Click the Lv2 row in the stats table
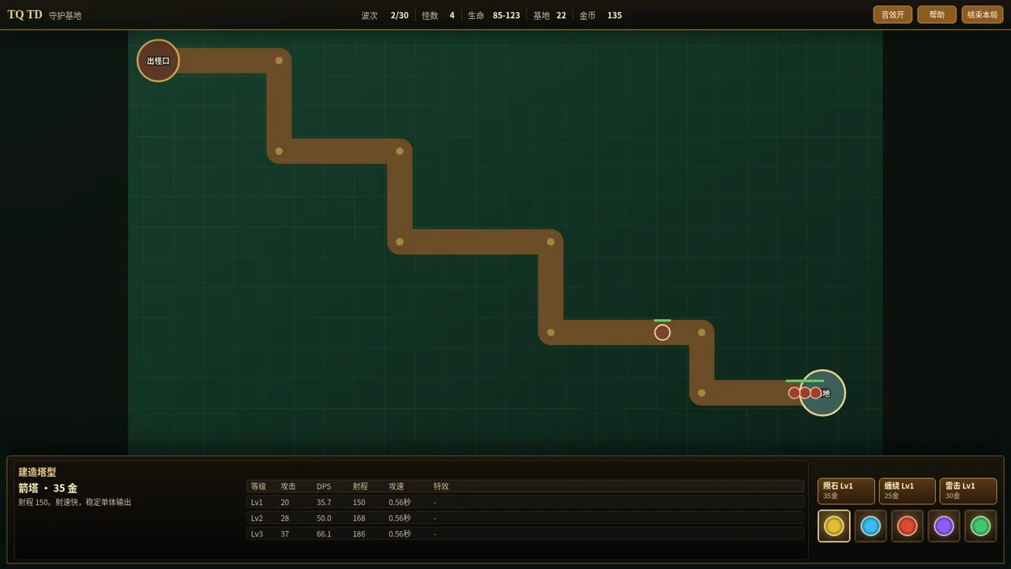Image resolution: width=1011 pixels, height=569 pixels. 525,518
